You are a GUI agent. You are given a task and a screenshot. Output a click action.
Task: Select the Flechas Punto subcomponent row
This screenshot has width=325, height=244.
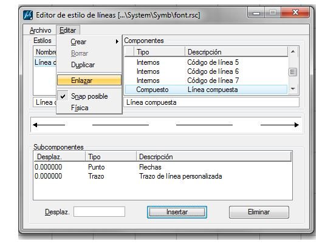tap(163, 167)
